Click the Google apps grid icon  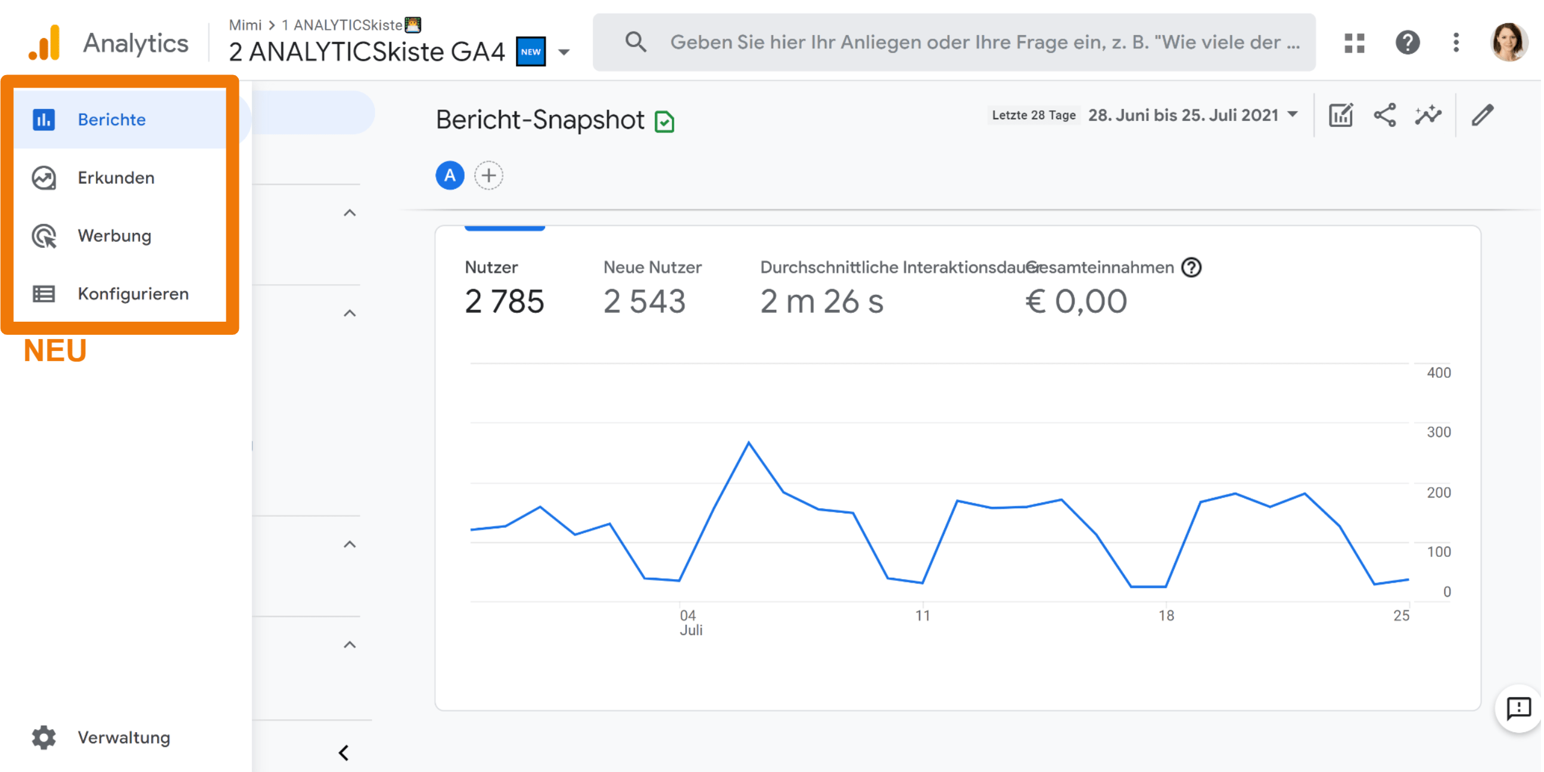(1353, 42)
